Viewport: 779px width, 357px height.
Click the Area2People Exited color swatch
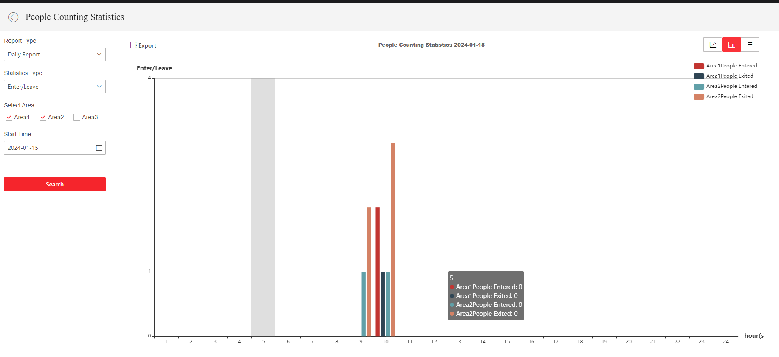(699, 97)
